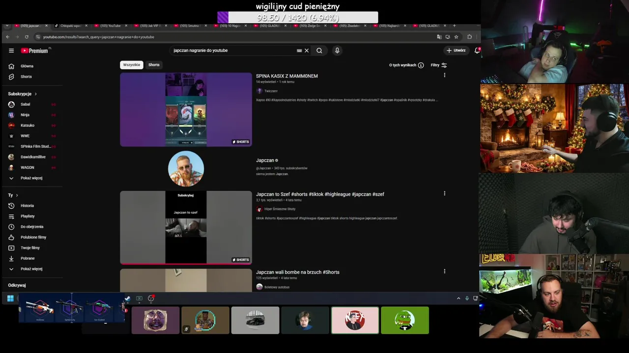Go to the YouTube Premium home logo
The image size is (629, 353).
[x=35, y=50]
